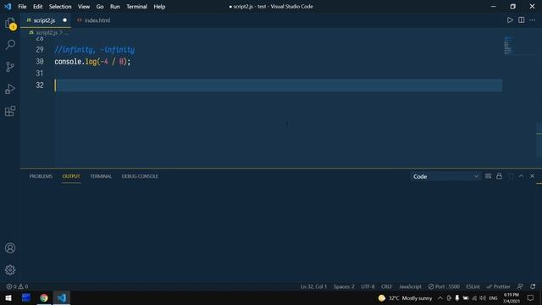
Task: Toggle output auto-scroll lock
Action: point(499,176)
